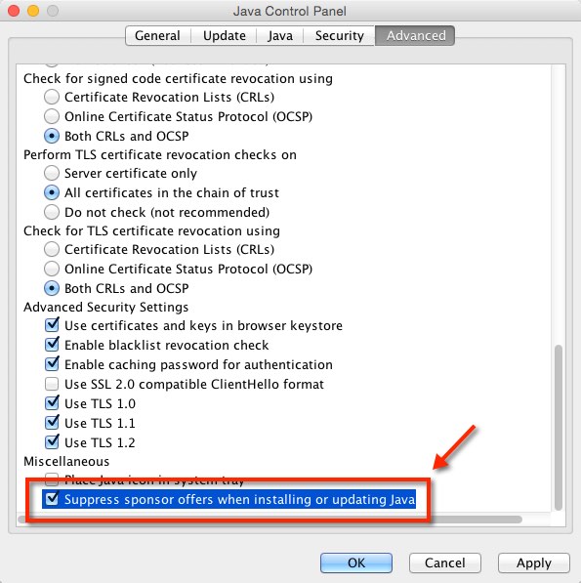Select the Advanced tab
The height and width of the screenshot is (583, 581).
[415, 36]
